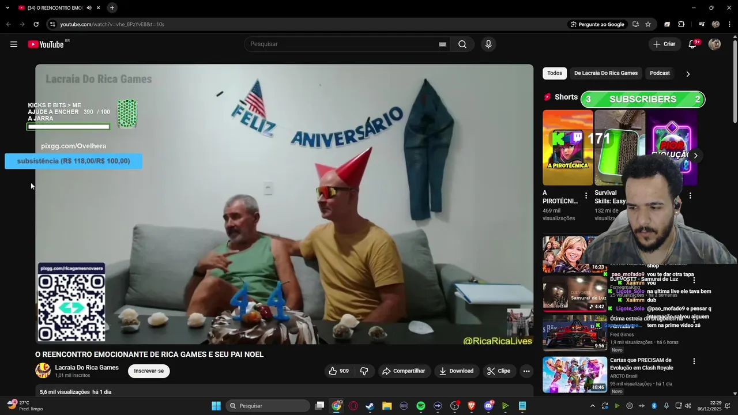Image resolution: width=738 pixels, height=415 pixels.
Task: Click the Download button
Action: [x=456, y=371]
